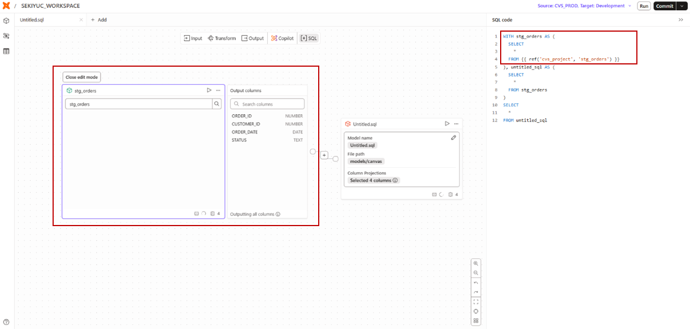This screenshot has height=329, width=690.
Task: Open the help question mark icon
Action: pos(6,322)
